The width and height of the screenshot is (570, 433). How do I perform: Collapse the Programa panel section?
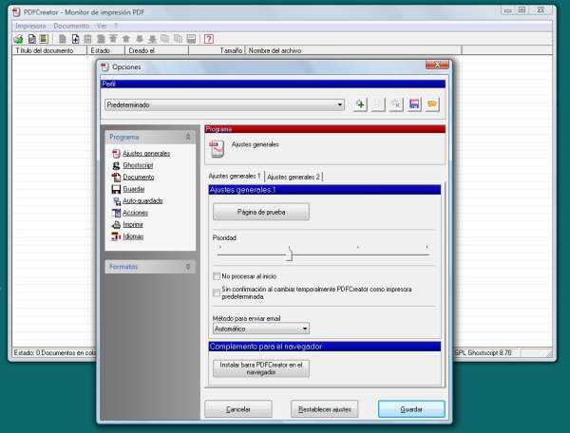[187, 137]
